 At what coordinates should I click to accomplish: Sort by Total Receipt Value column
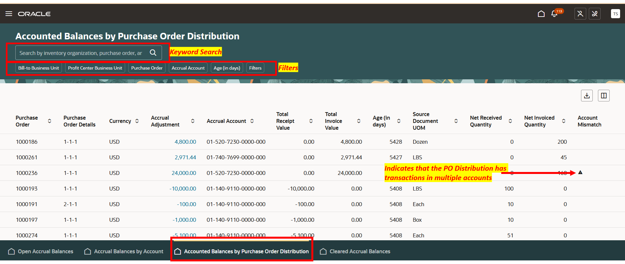click(x=311, y=121)
